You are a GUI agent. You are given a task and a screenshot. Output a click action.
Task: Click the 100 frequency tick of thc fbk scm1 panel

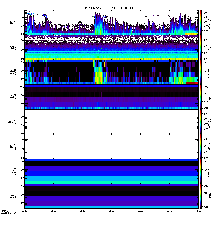22,195
